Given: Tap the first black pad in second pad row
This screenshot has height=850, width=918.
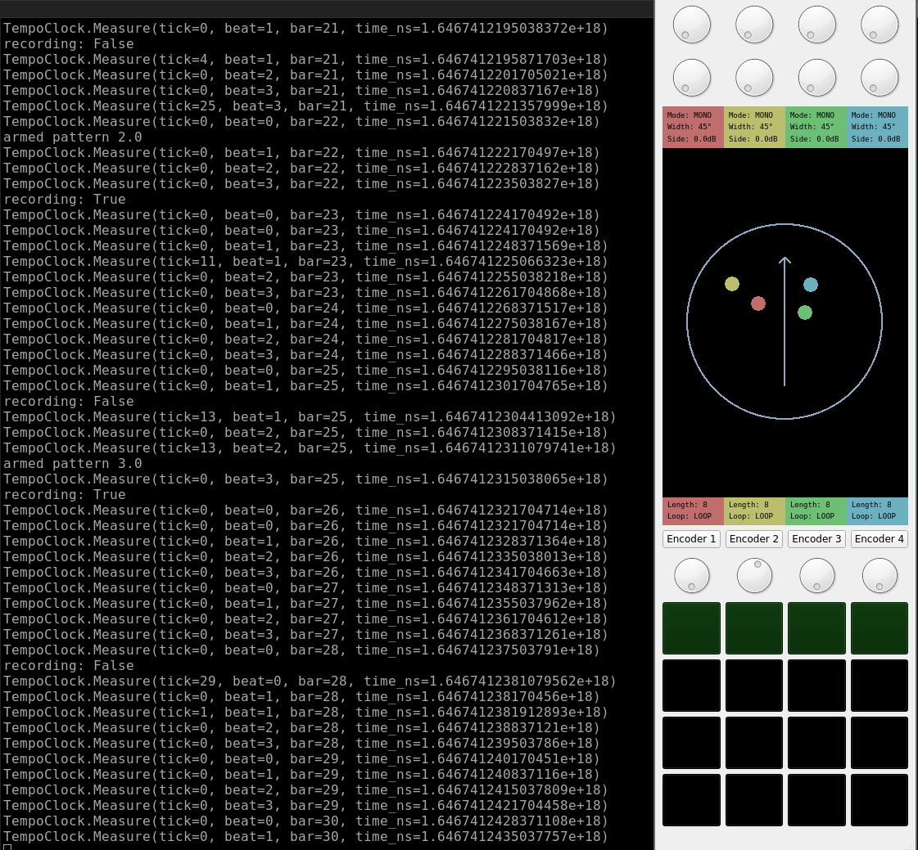Looking at the screenshot, I should click(691, 686).
